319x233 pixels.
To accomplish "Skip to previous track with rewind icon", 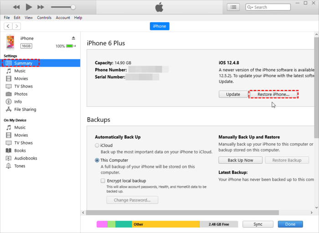I will (x=17, y=7).
